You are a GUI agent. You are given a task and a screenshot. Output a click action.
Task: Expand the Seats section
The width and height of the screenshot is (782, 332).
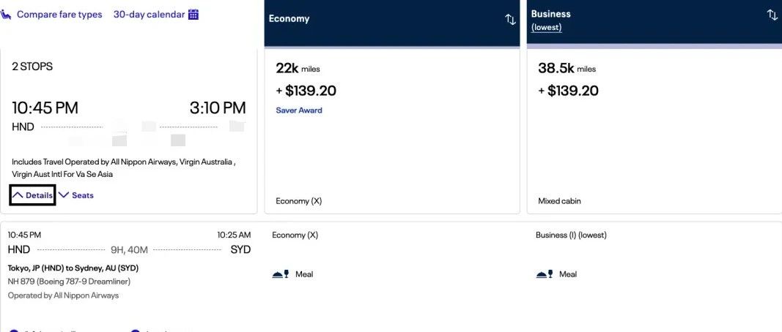tap(76, 195)
